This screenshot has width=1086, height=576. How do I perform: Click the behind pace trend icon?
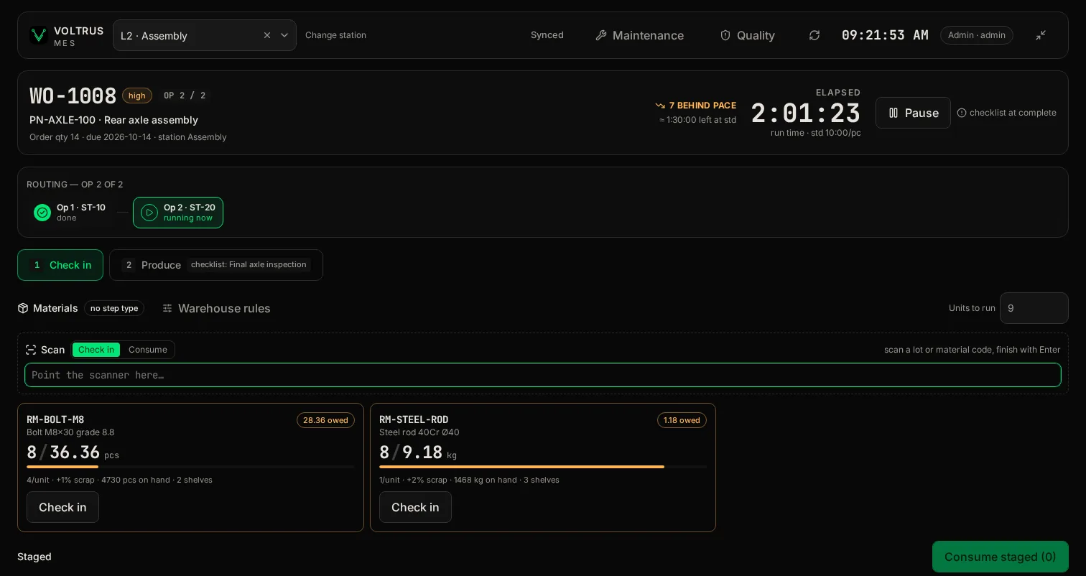[660, 106]
